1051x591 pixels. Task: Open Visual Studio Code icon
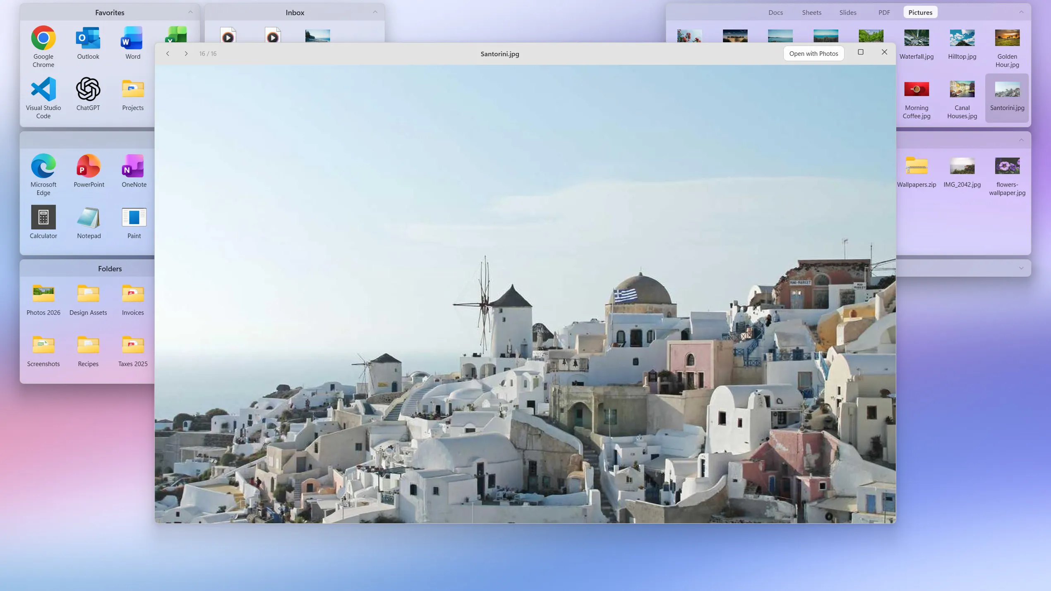tap(43, 98)
